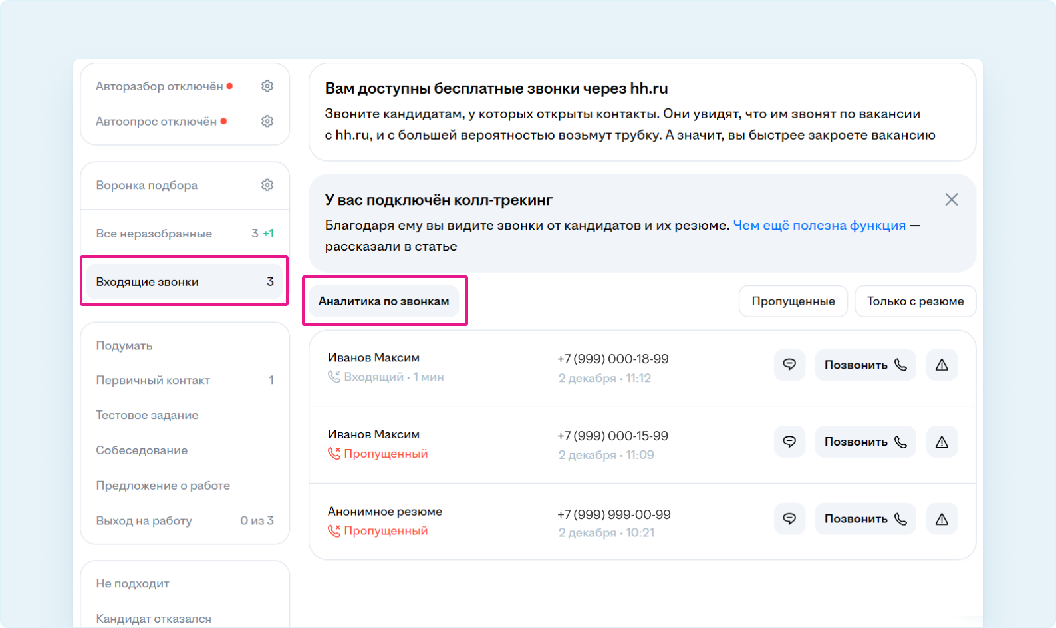Open Авторазбор settings gear icon
This screenshot has height=628, width=1056.
tap(267, 86)
